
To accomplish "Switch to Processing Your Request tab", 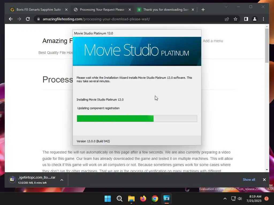I will [x=102, y=10].
